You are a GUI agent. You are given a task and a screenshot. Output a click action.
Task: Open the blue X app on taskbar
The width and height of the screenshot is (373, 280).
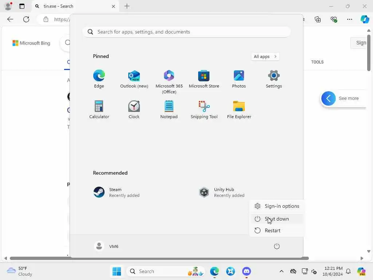tap(231, 271)
